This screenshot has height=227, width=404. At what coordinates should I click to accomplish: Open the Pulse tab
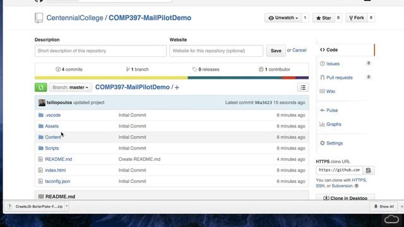(332, 110)
